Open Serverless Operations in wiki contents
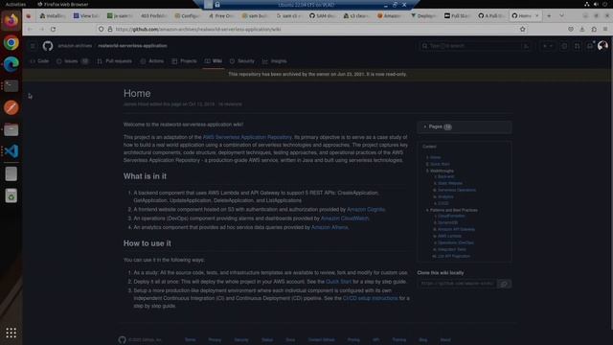The width and height of the screenshot is (613, 345). pos(457,190)
